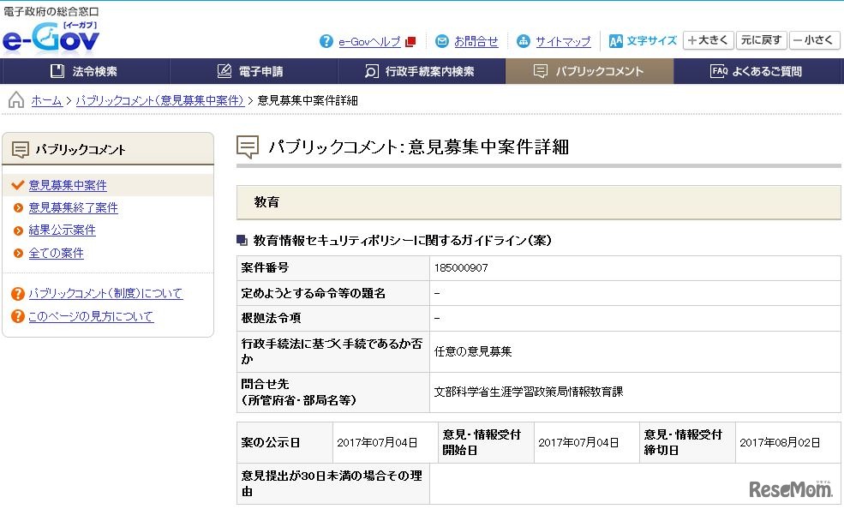This screenshot has height=509, width=844.
Task: Open the 電子申請 tab
Action: [x=253, y=71]
